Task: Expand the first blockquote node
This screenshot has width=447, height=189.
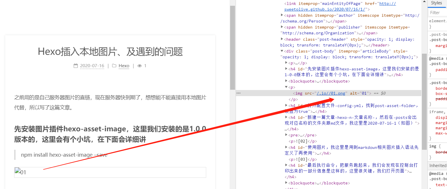Action: (286, 81)
